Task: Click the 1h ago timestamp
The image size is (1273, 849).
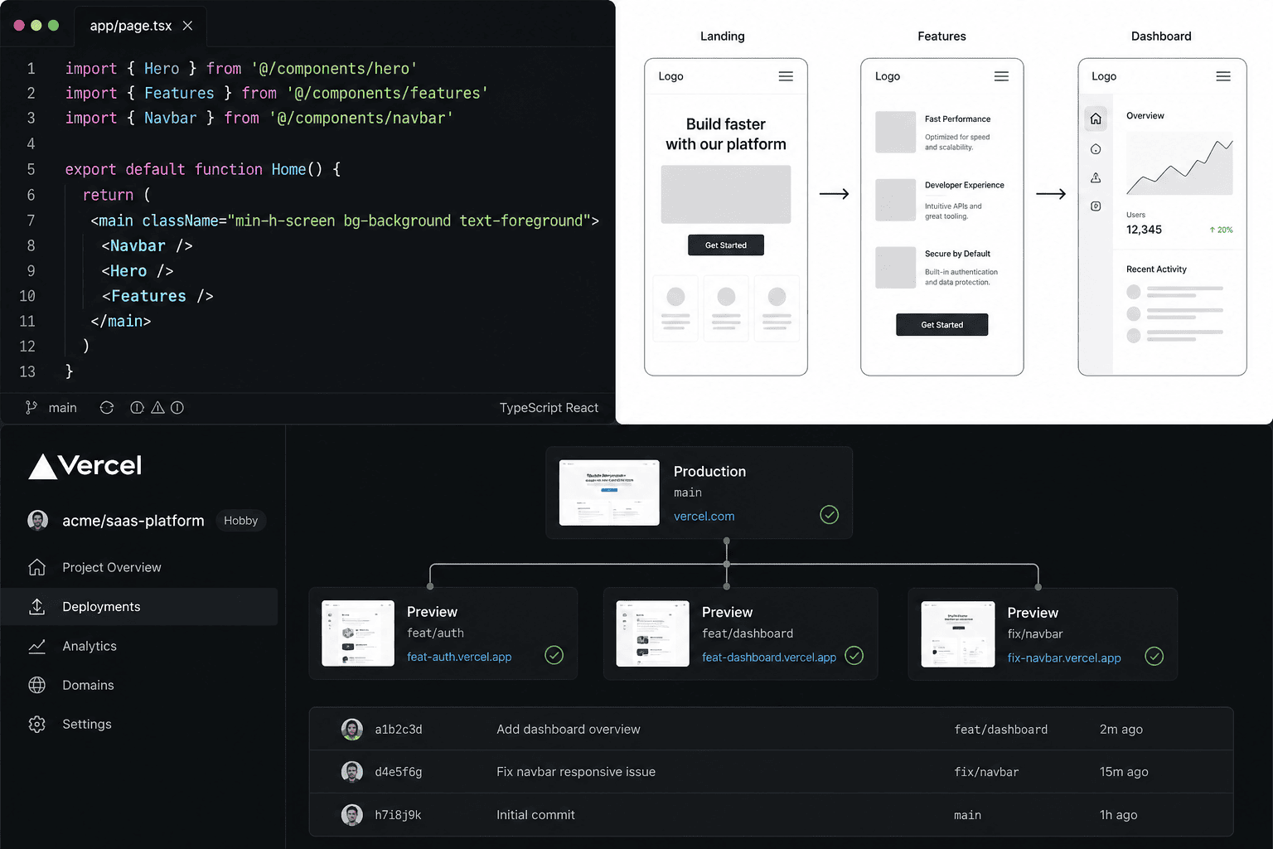Action: [x=1118, y=815]
